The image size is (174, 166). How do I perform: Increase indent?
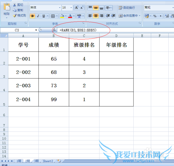pyautogui.click(x=113, y=16)
